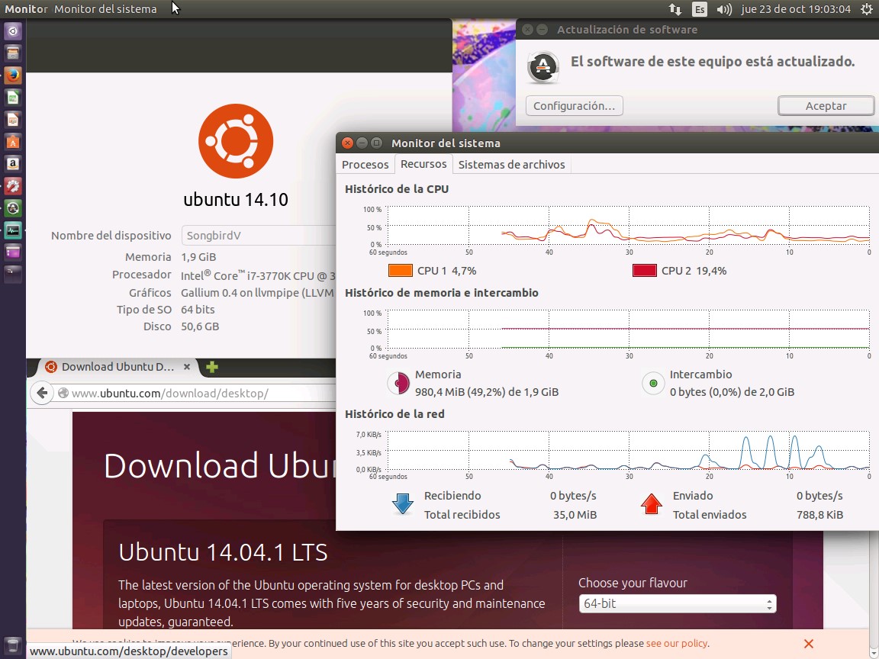The image size is (879, 659).
Task: Open the Amazon launcher icon
Action: 13,164
